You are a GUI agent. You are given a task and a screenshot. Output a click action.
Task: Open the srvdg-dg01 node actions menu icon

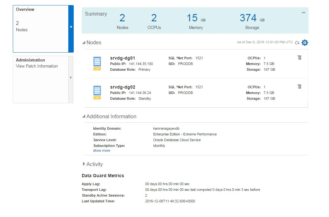click(x=299, y=58)
